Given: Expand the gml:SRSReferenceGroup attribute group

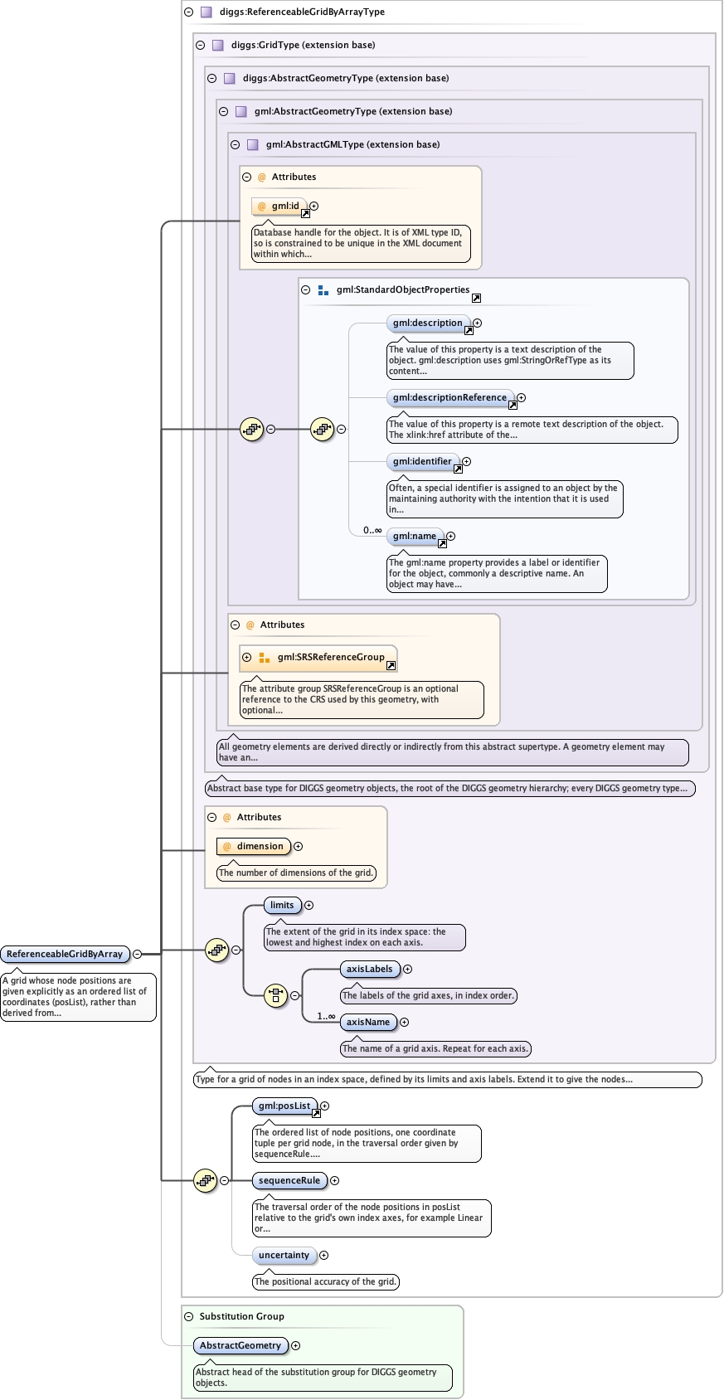Looking at the screenshot, I should [247, 658].
